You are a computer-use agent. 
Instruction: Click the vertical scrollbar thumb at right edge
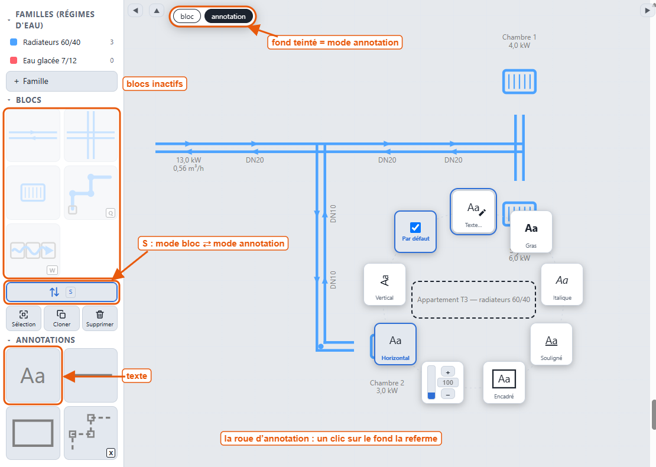pyautogui.click(x=654, y=414)
